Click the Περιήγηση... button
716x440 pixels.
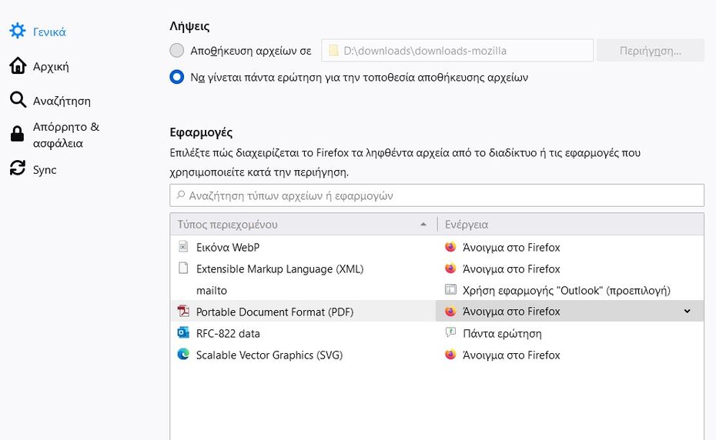click(651, 51)
